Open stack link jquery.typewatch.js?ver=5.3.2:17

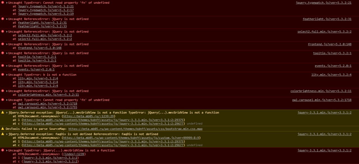[46, 10]
